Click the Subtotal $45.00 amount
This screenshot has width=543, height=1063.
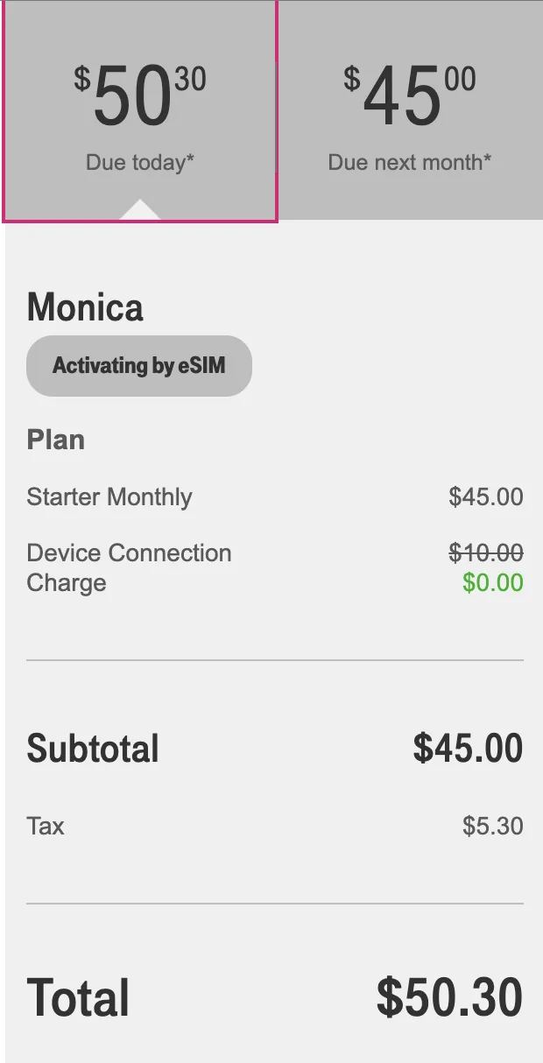click(x=468, y=749)
